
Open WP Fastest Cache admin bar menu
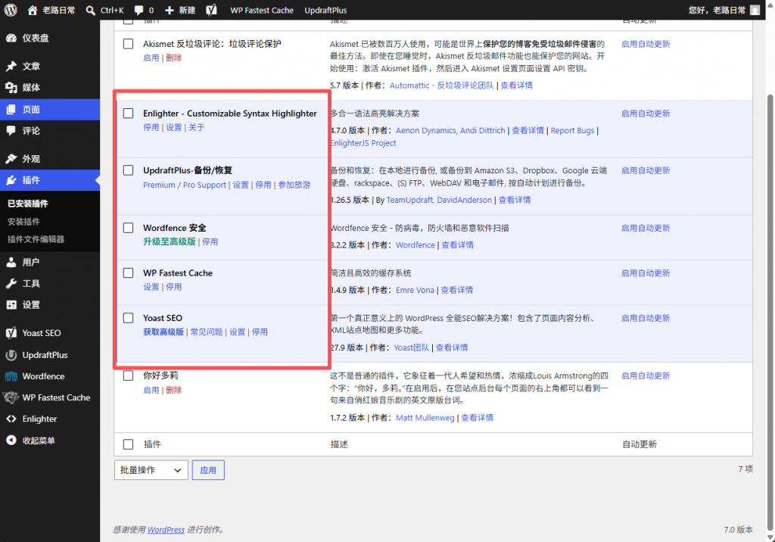261,10
